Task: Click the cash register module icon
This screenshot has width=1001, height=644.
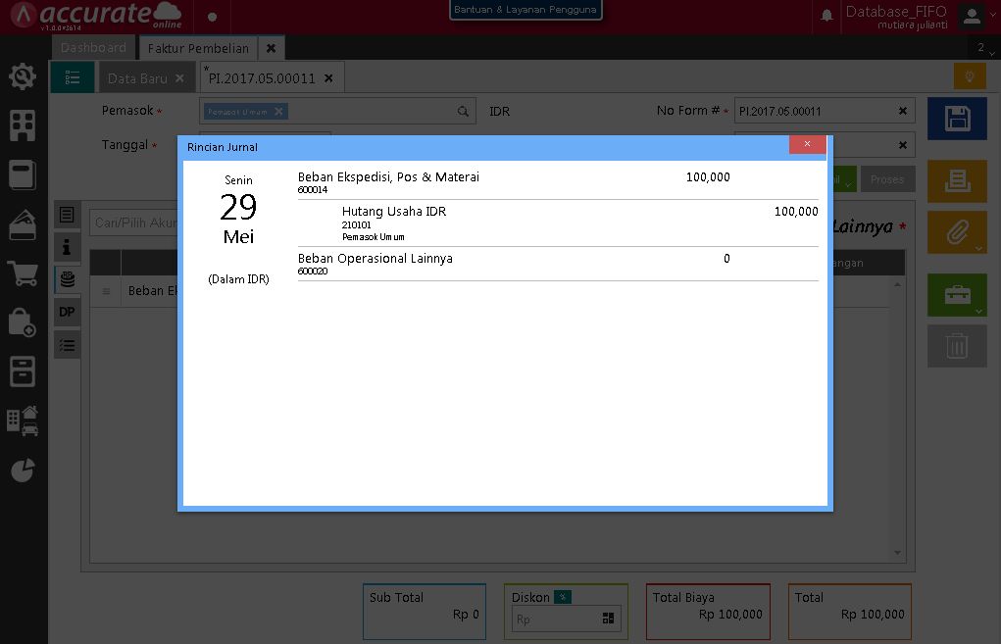Action: 22,372
